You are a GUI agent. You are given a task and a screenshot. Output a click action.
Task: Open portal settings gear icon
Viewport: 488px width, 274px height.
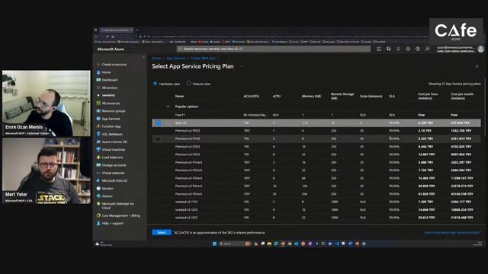coord(408,49)
